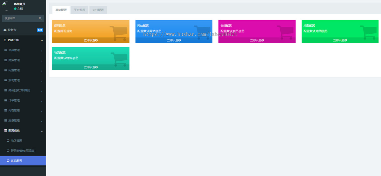Click 立即设置 on the 会员配置 card

(257, 40)
